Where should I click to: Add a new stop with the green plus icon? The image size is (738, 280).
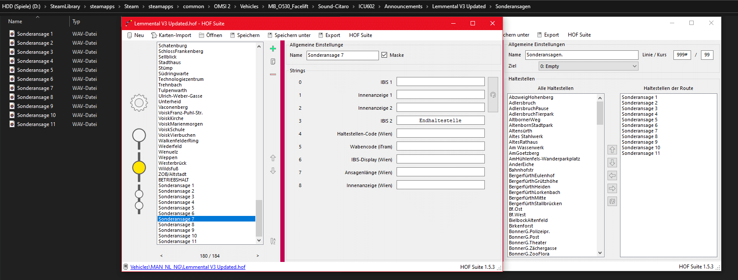tap(273, 49)
